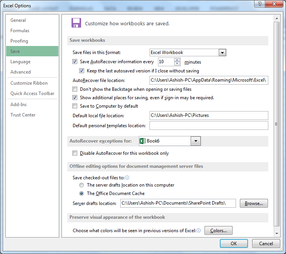Click the Default personal templates location field
Viewport: 286px width, 254px height.
pos(209,125)
